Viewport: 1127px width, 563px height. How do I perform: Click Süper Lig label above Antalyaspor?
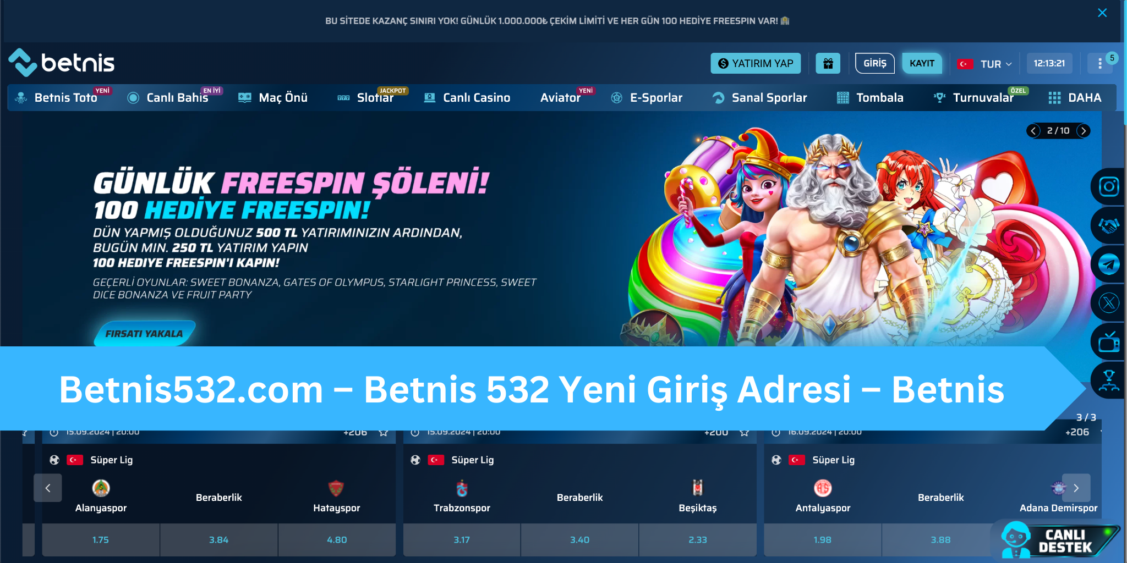pyautogui.click(x=833, y=460)
